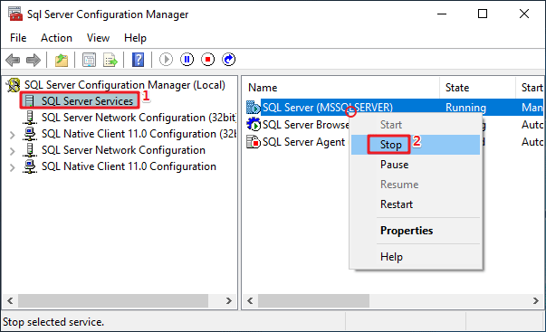
Task: Sort by the Name column header
Action: click(x=341, y=88)
